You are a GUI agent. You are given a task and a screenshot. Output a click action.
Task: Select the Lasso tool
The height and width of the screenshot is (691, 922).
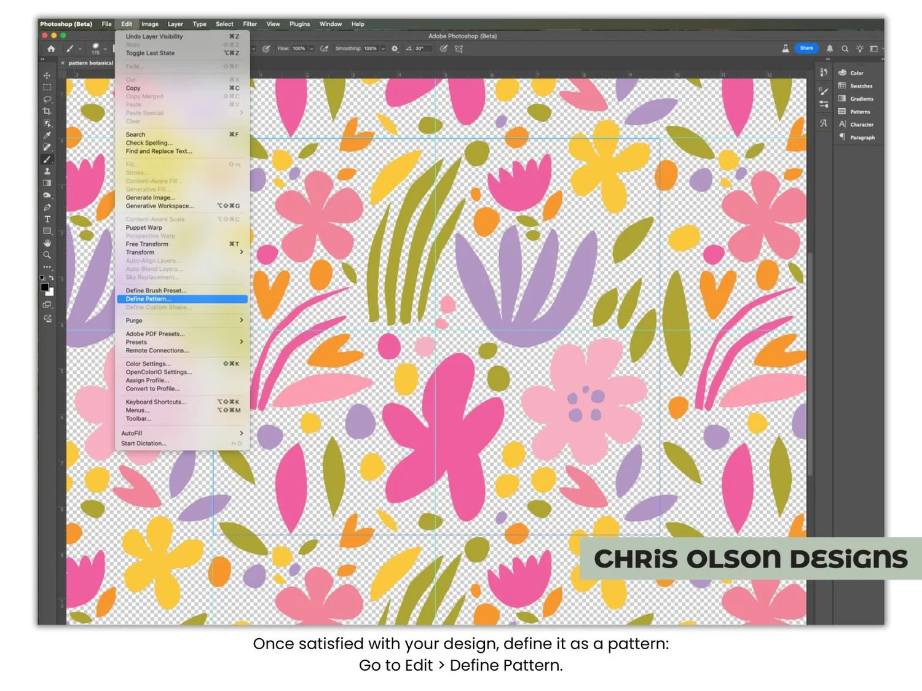(47, 100)
